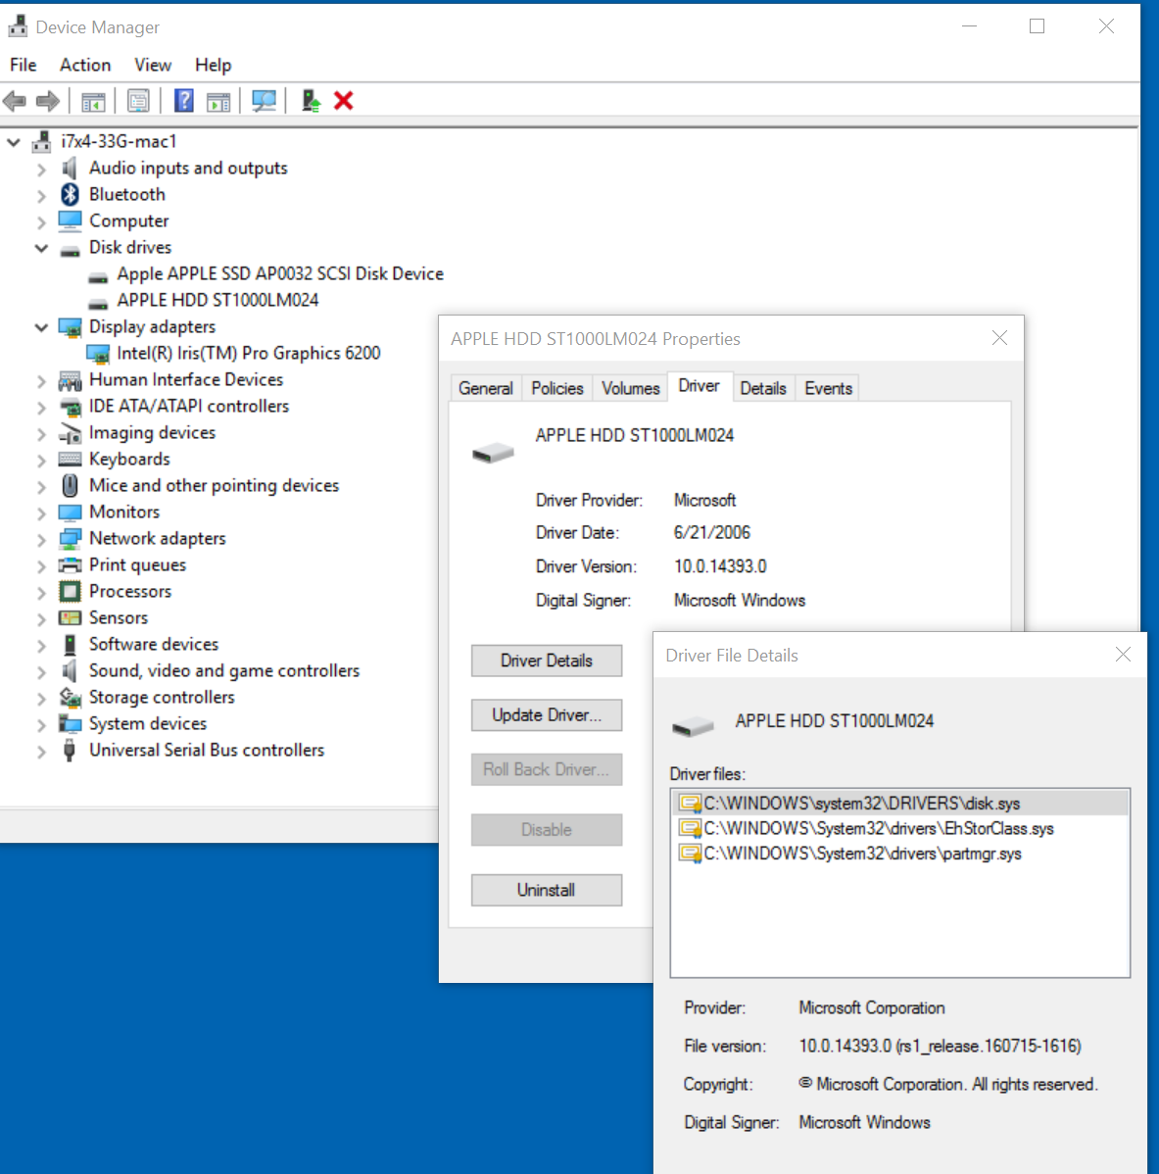
Task: Expand the System devices category
Action: click(41, 725)
